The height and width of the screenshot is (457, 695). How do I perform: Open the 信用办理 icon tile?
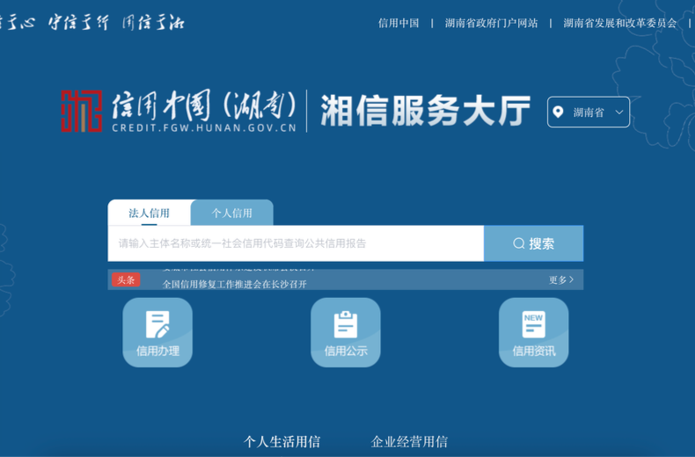click(157, 332)
